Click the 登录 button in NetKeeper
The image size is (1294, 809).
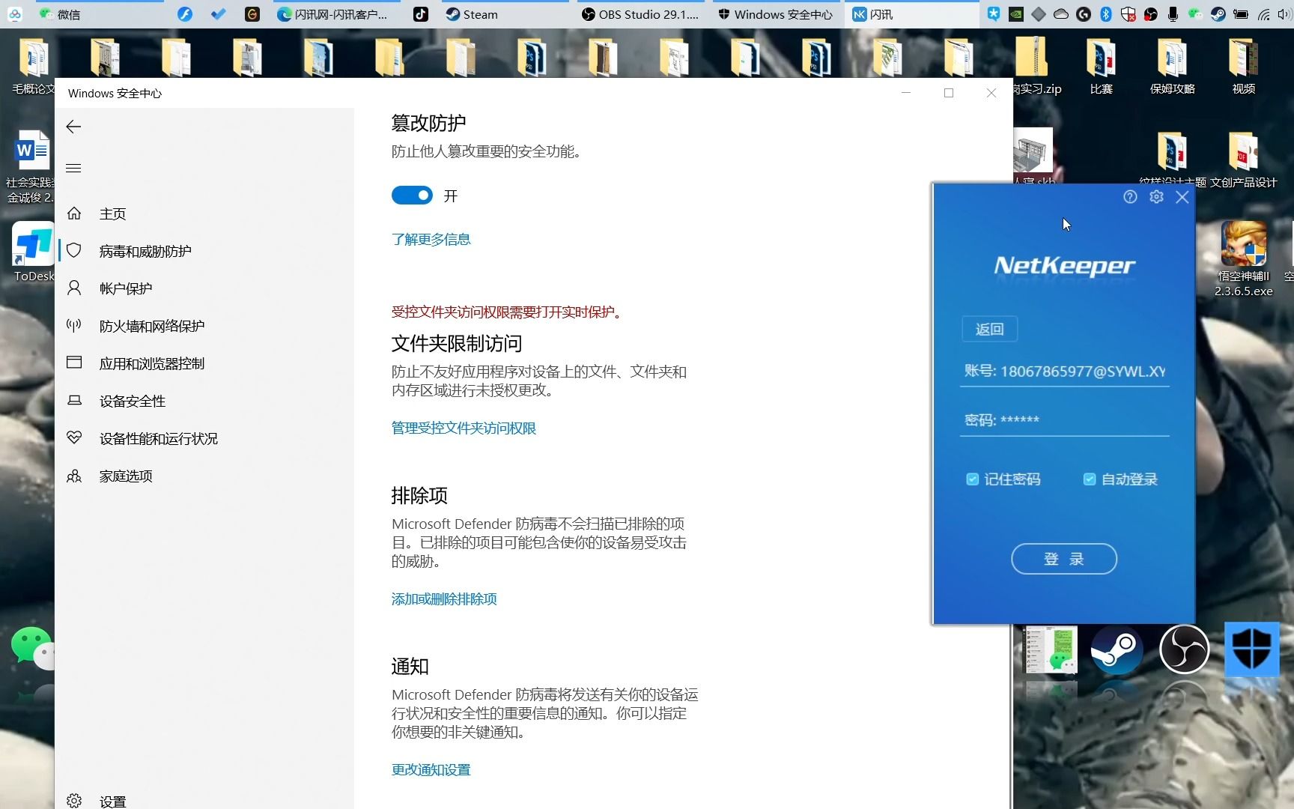coord(1063,559)
